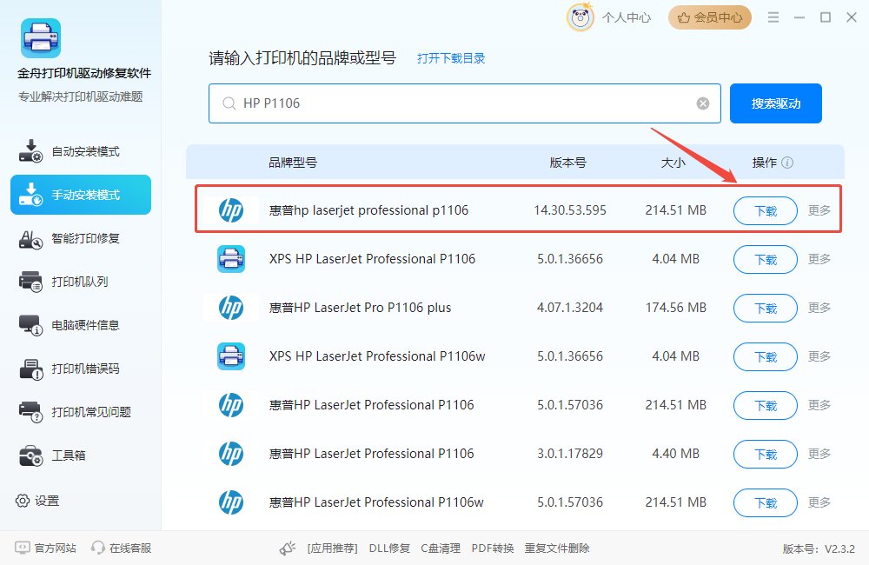Click the magnifier icon in search box

[x=229, y=103]
